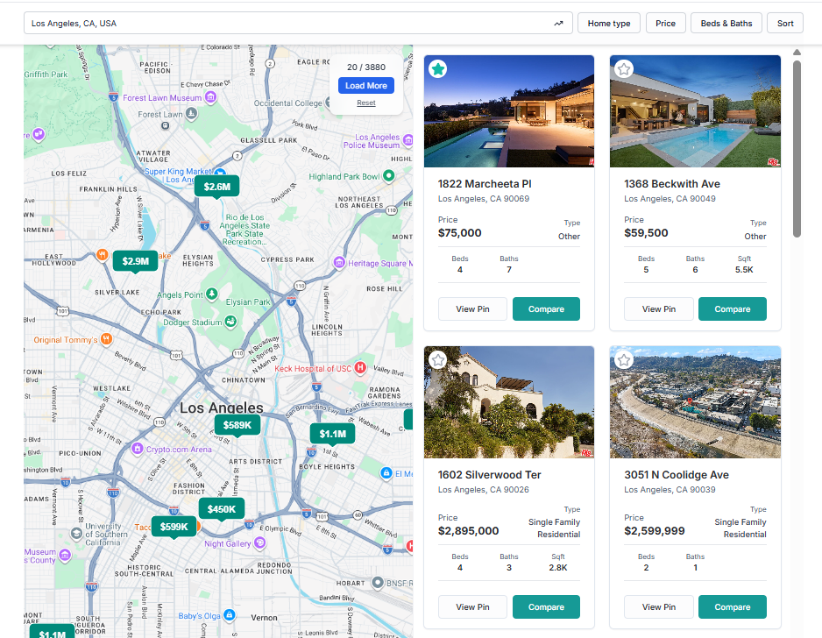This screenshot has height=638, width=822.
Task: Toggle favorite star on 3051 N Coolidge Ave
Action: [624, 359]
